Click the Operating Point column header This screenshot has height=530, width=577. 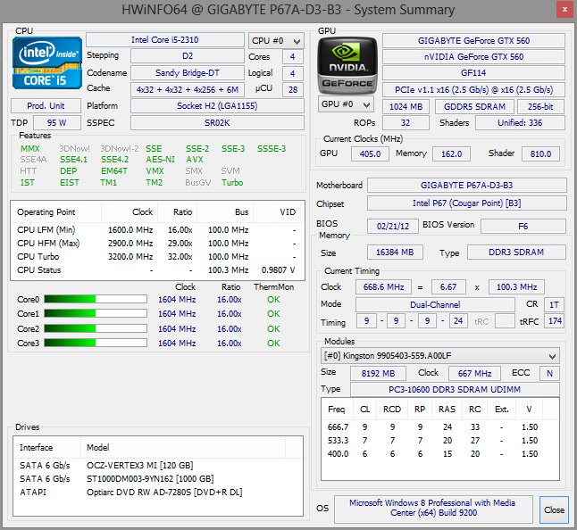tap(56, 212)
